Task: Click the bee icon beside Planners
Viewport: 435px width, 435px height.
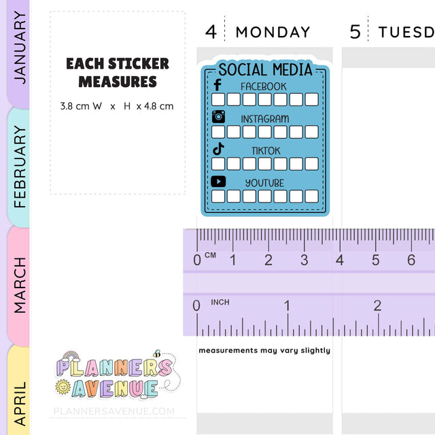Action: click(157, 354)
